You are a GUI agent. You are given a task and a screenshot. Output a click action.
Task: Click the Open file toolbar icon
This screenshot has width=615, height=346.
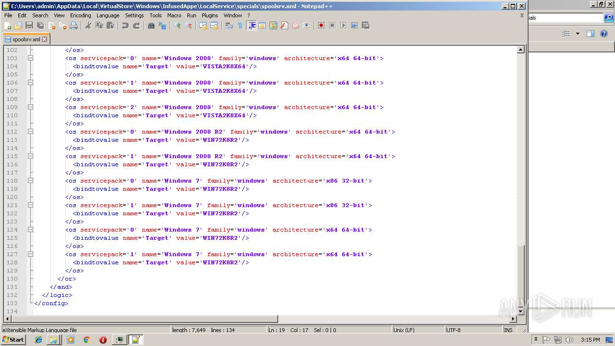coord(18,25)
